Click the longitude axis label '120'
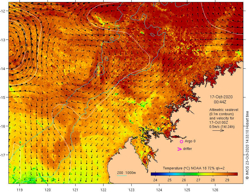 point(48,190)
